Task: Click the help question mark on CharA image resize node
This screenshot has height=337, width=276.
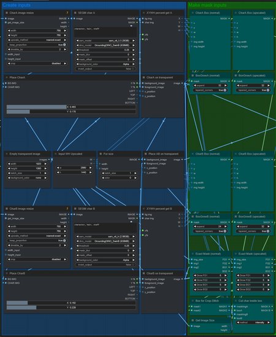Action: coord(67,13)
